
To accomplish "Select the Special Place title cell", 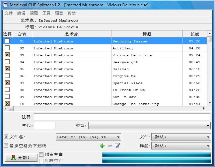I will 147,83.
